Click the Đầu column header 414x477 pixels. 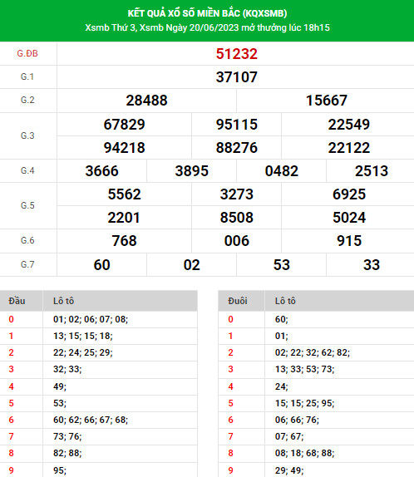(x=17, y=301)
